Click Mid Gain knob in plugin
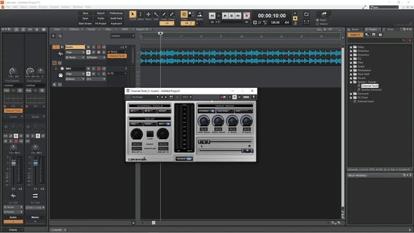This screenshot has height=233, width=414. point(204,121)
